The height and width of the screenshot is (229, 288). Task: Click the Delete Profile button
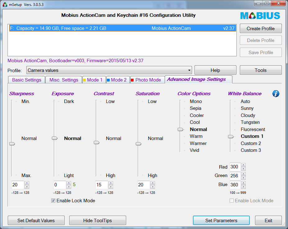[261, 40]
